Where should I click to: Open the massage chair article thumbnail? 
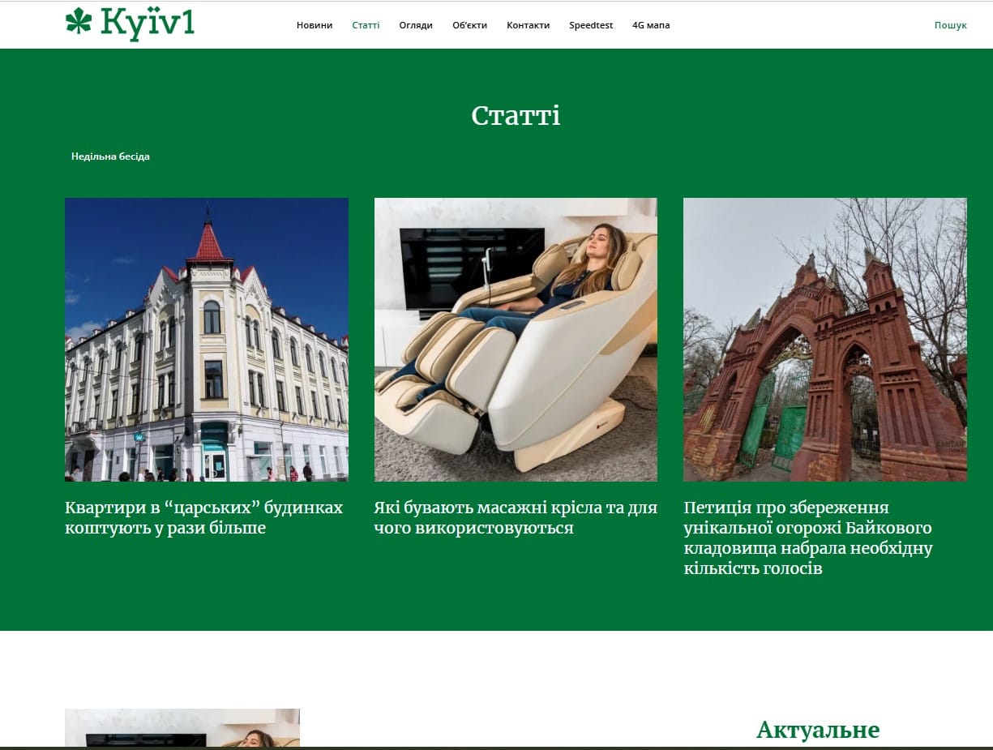point(516,340)
